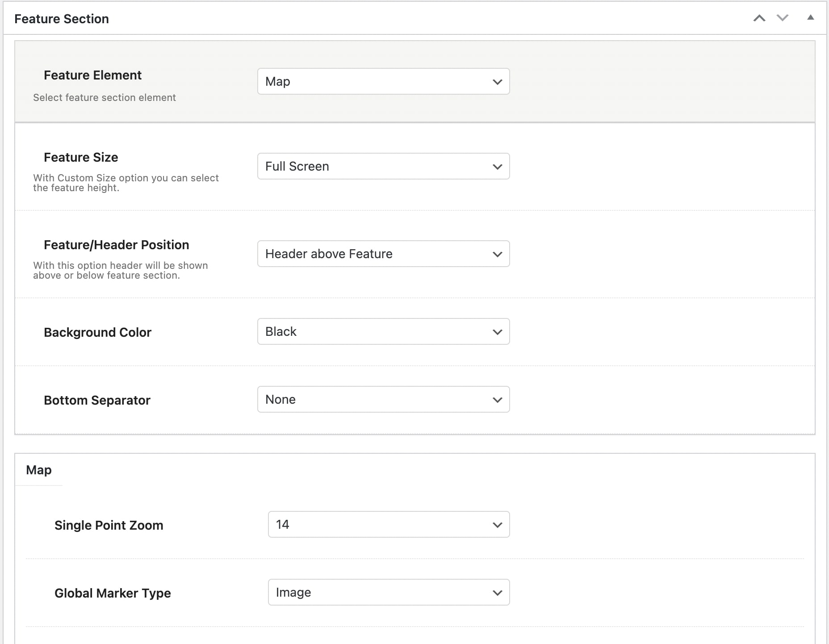
Task: Click the Feature Element field label
Action: pyautogui.click(x=92, y=75)
